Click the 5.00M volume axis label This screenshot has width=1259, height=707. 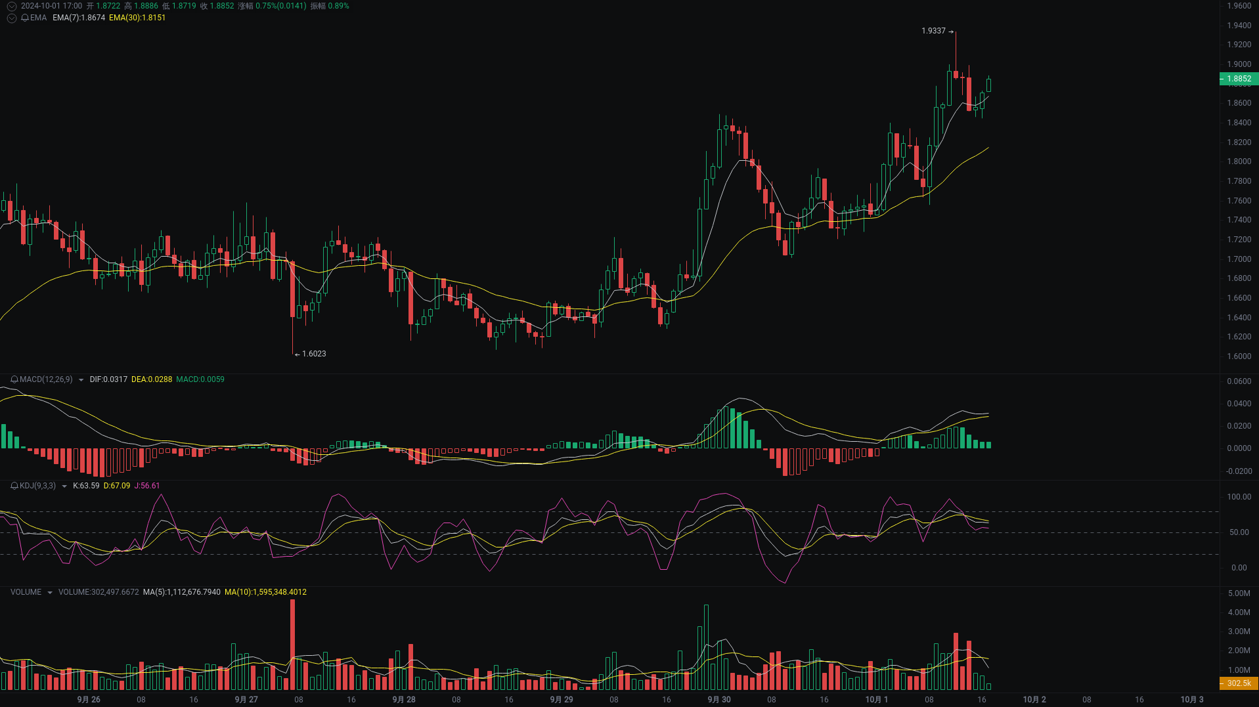tap(1239, 593)
